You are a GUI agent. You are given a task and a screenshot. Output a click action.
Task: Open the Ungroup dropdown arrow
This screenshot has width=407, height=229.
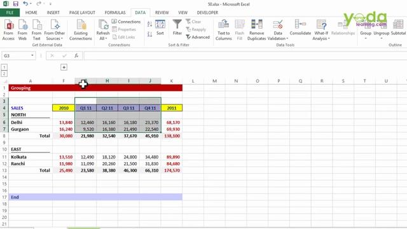coord(382,38)
